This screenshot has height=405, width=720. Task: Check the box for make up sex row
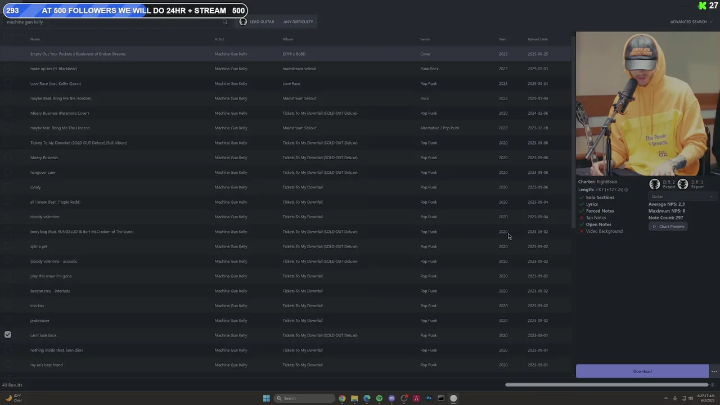point(8,69)
